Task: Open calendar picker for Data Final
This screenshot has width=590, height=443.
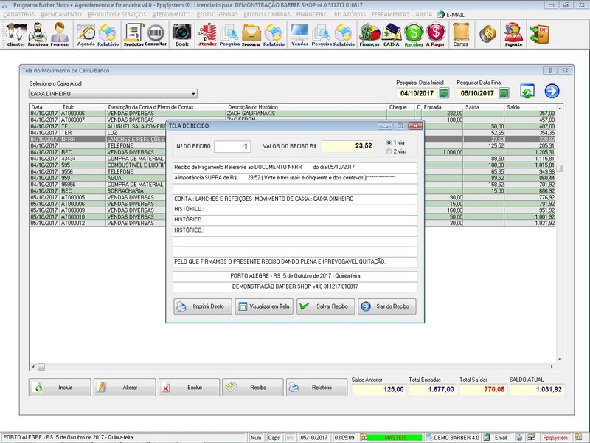Action: pyautogui.click(x=504, y=93)
